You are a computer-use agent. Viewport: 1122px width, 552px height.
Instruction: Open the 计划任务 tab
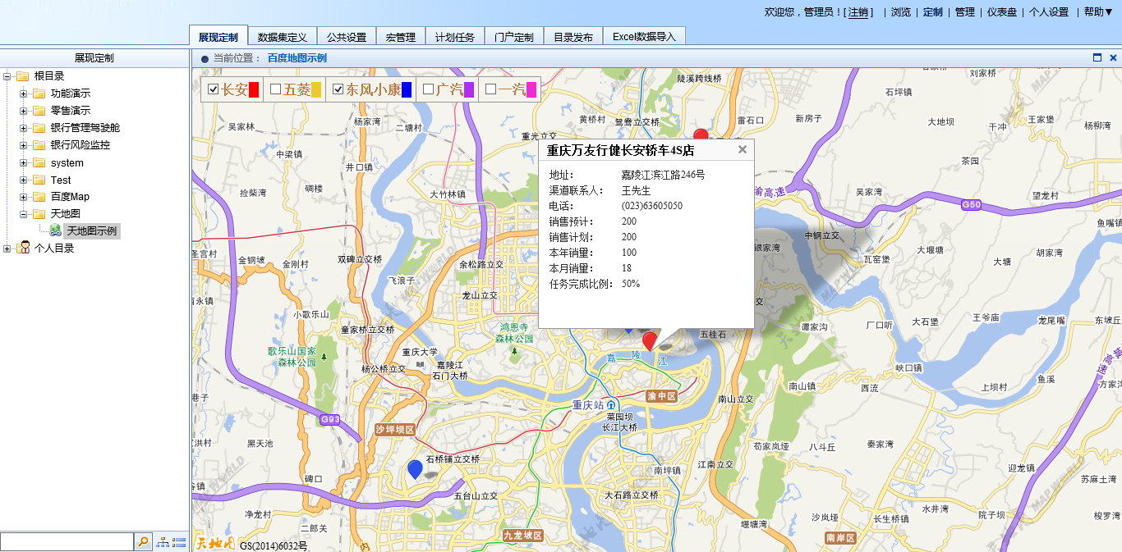[x=455, y=37]
